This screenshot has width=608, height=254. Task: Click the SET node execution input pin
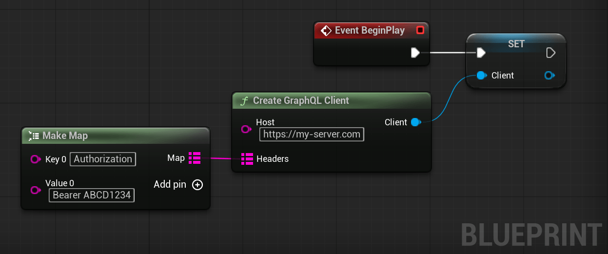(481, 53)
